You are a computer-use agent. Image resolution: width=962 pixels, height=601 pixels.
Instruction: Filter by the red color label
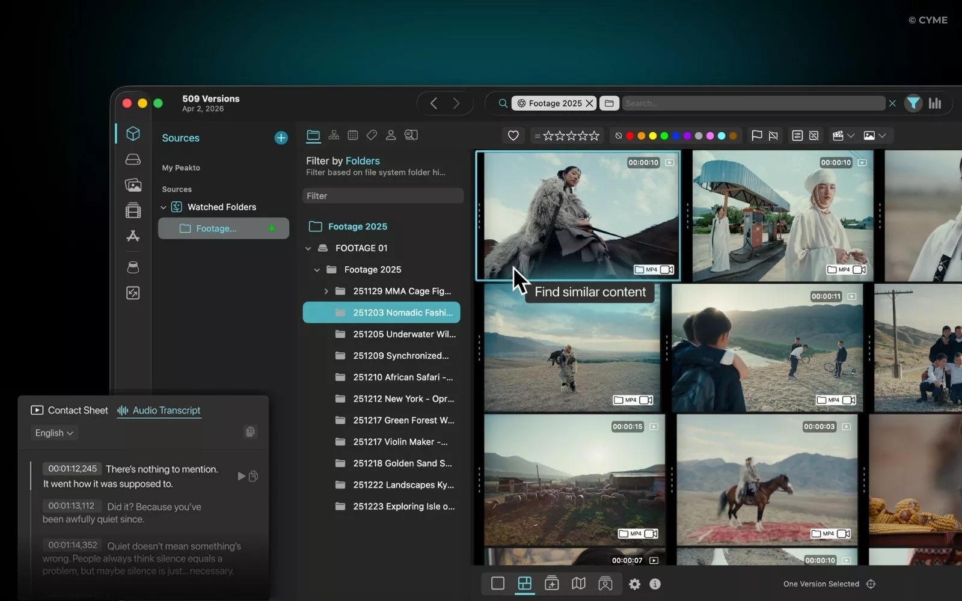tap(630, 136)
